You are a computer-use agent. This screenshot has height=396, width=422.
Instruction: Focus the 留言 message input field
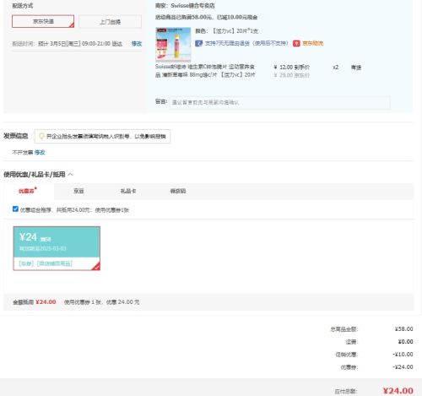(x=279, y=102)
